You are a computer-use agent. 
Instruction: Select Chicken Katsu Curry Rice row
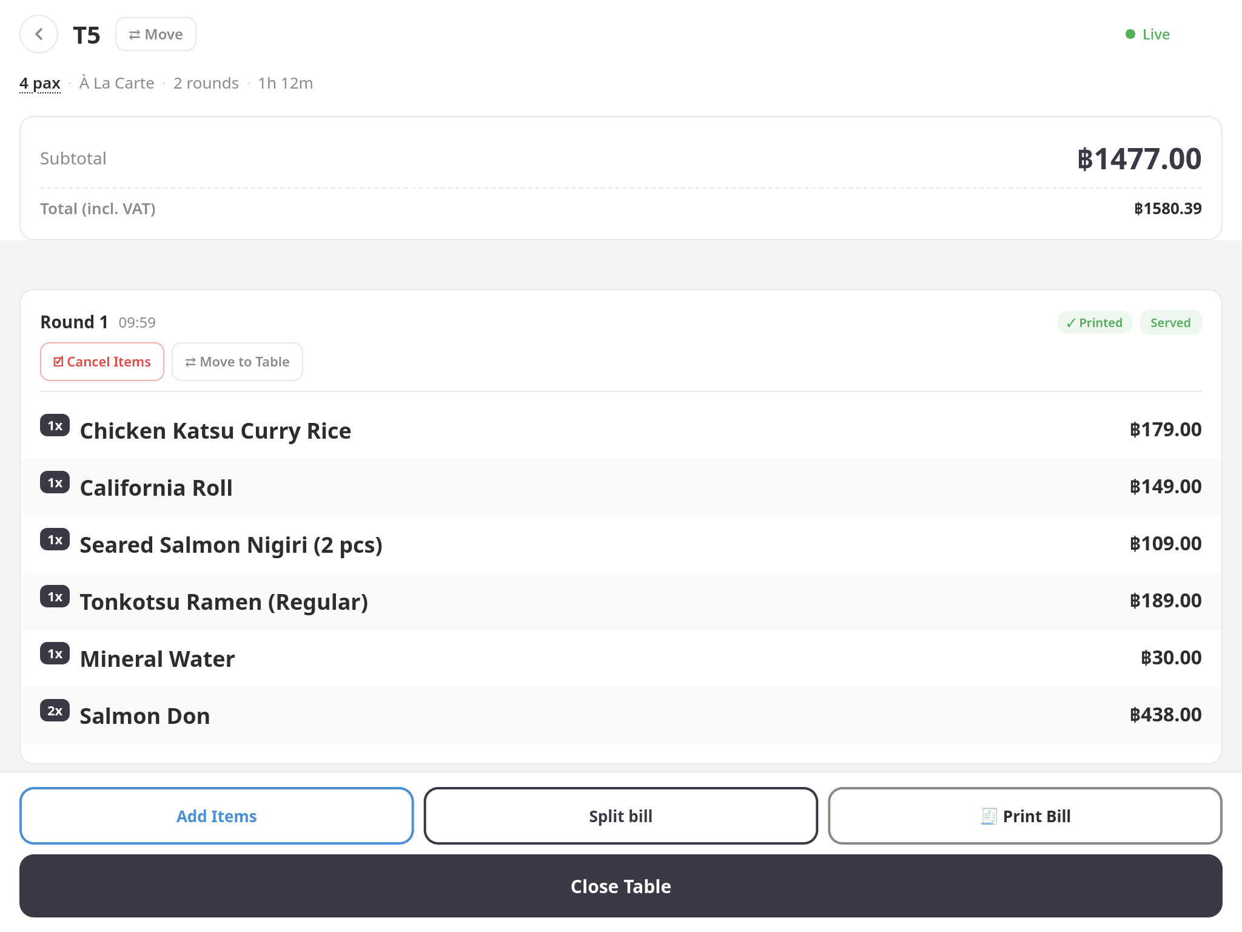(621, 430)
